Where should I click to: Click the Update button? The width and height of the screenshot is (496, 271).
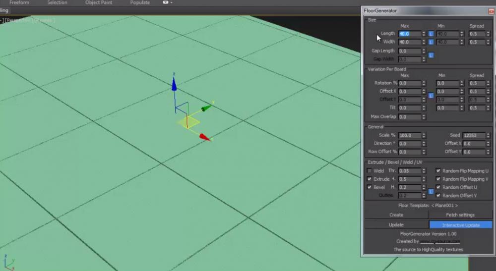(396, 225)
